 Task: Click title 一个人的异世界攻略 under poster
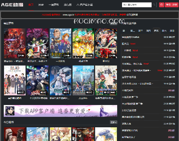point(38,98)
